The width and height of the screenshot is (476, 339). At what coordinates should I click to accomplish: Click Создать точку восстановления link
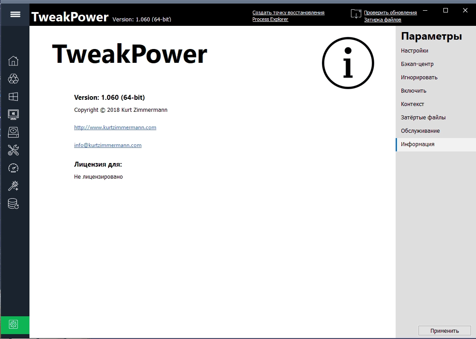coord(288,12)
